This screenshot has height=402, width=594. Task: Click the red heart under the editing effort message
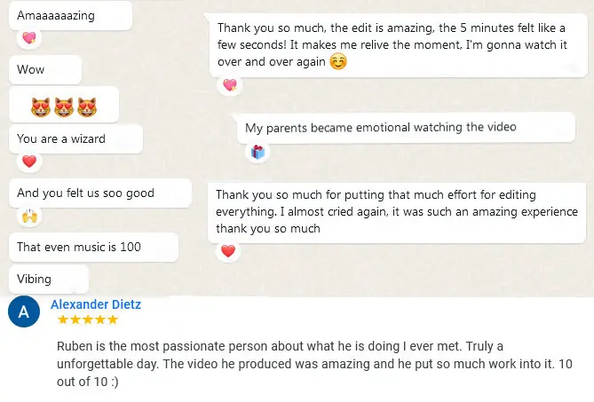click(228, 251)
